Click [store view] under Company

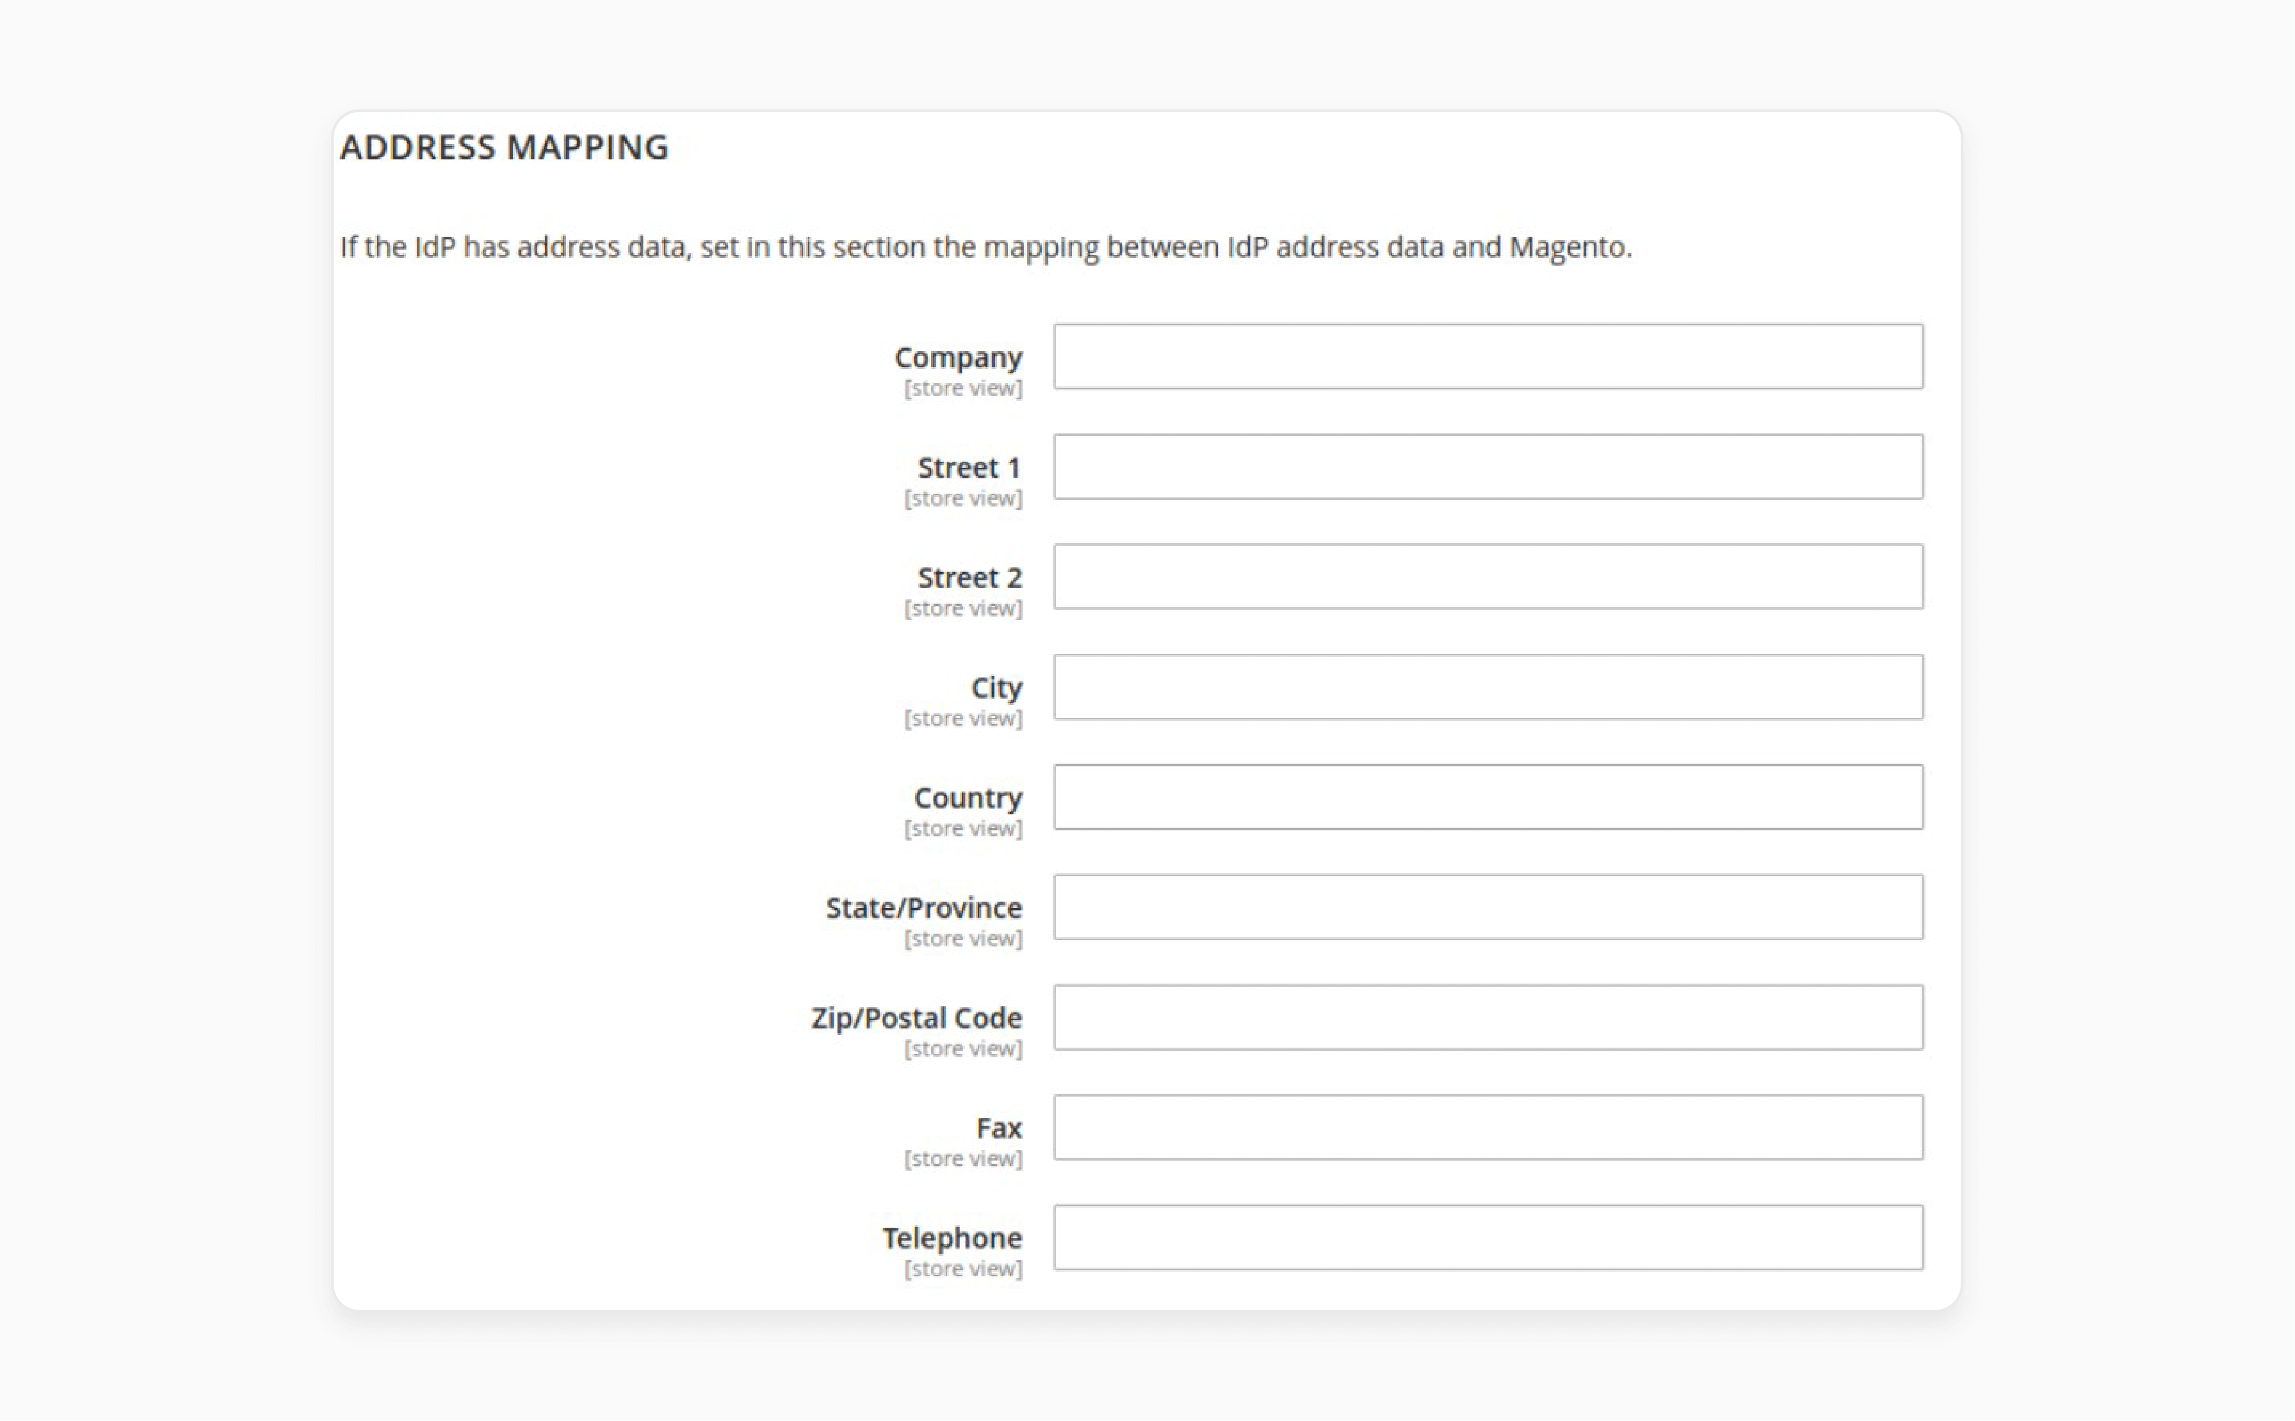point(962,388)
